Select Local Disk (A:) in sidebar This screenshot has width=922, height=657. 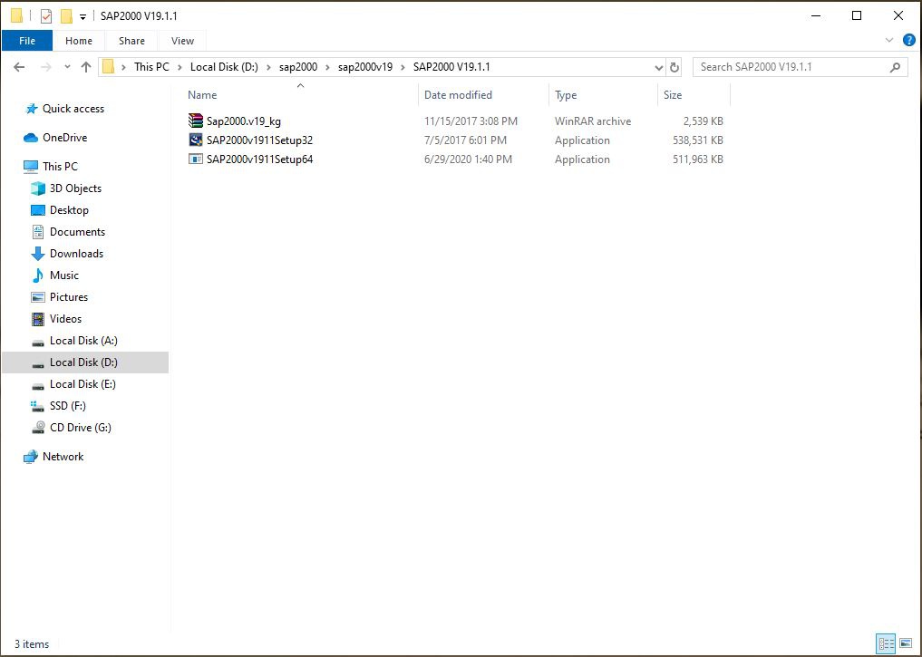(83, 340)
